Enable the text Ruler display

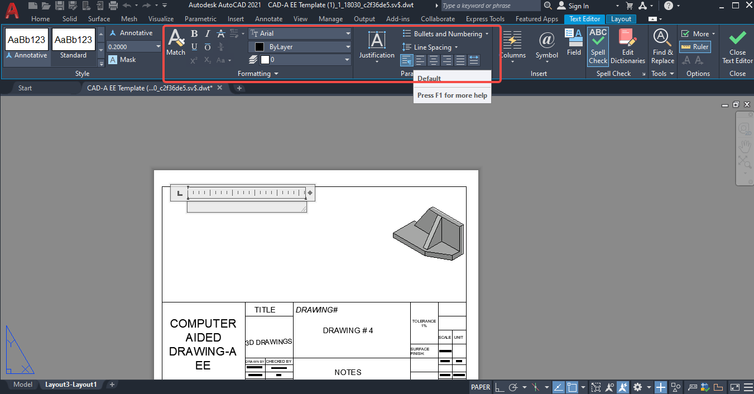(x=694, y=47)
